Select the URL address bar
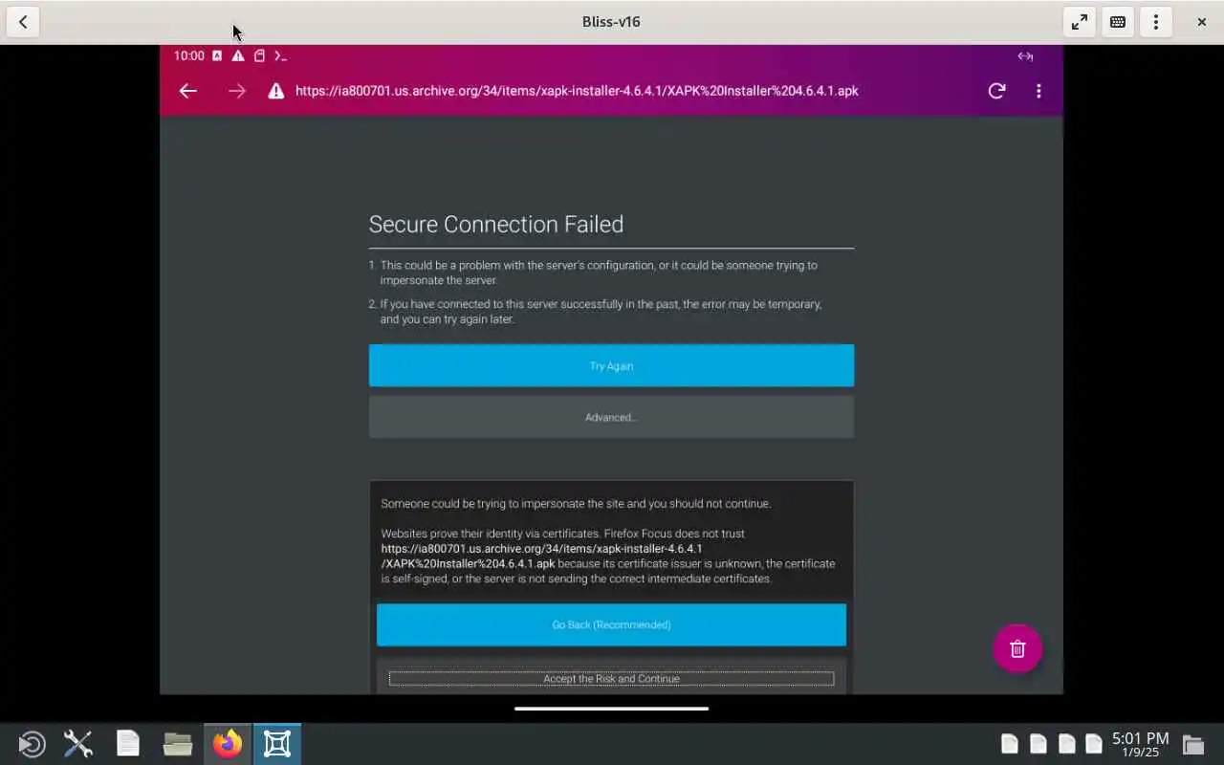The height and width of the screenshot is (765, 1224). click(577, 91)
